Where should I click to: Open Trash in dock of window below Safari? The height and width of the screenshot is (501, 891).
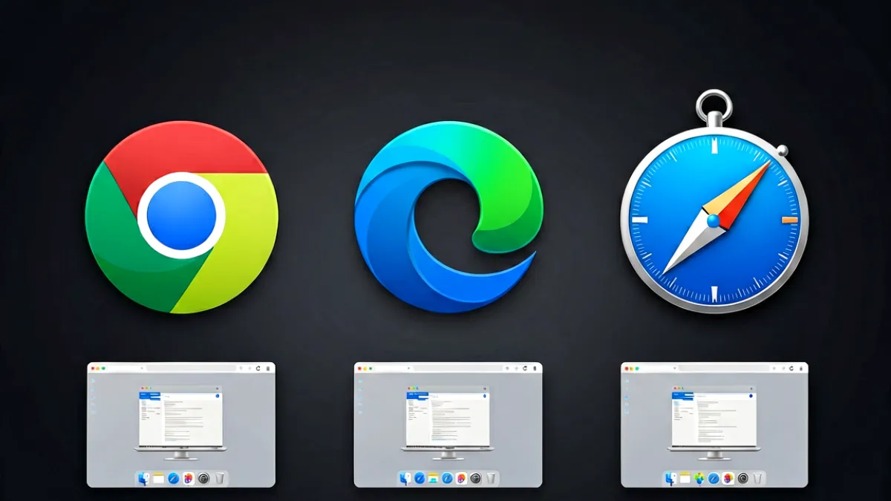pyautogui.click(x=757, y=479)
